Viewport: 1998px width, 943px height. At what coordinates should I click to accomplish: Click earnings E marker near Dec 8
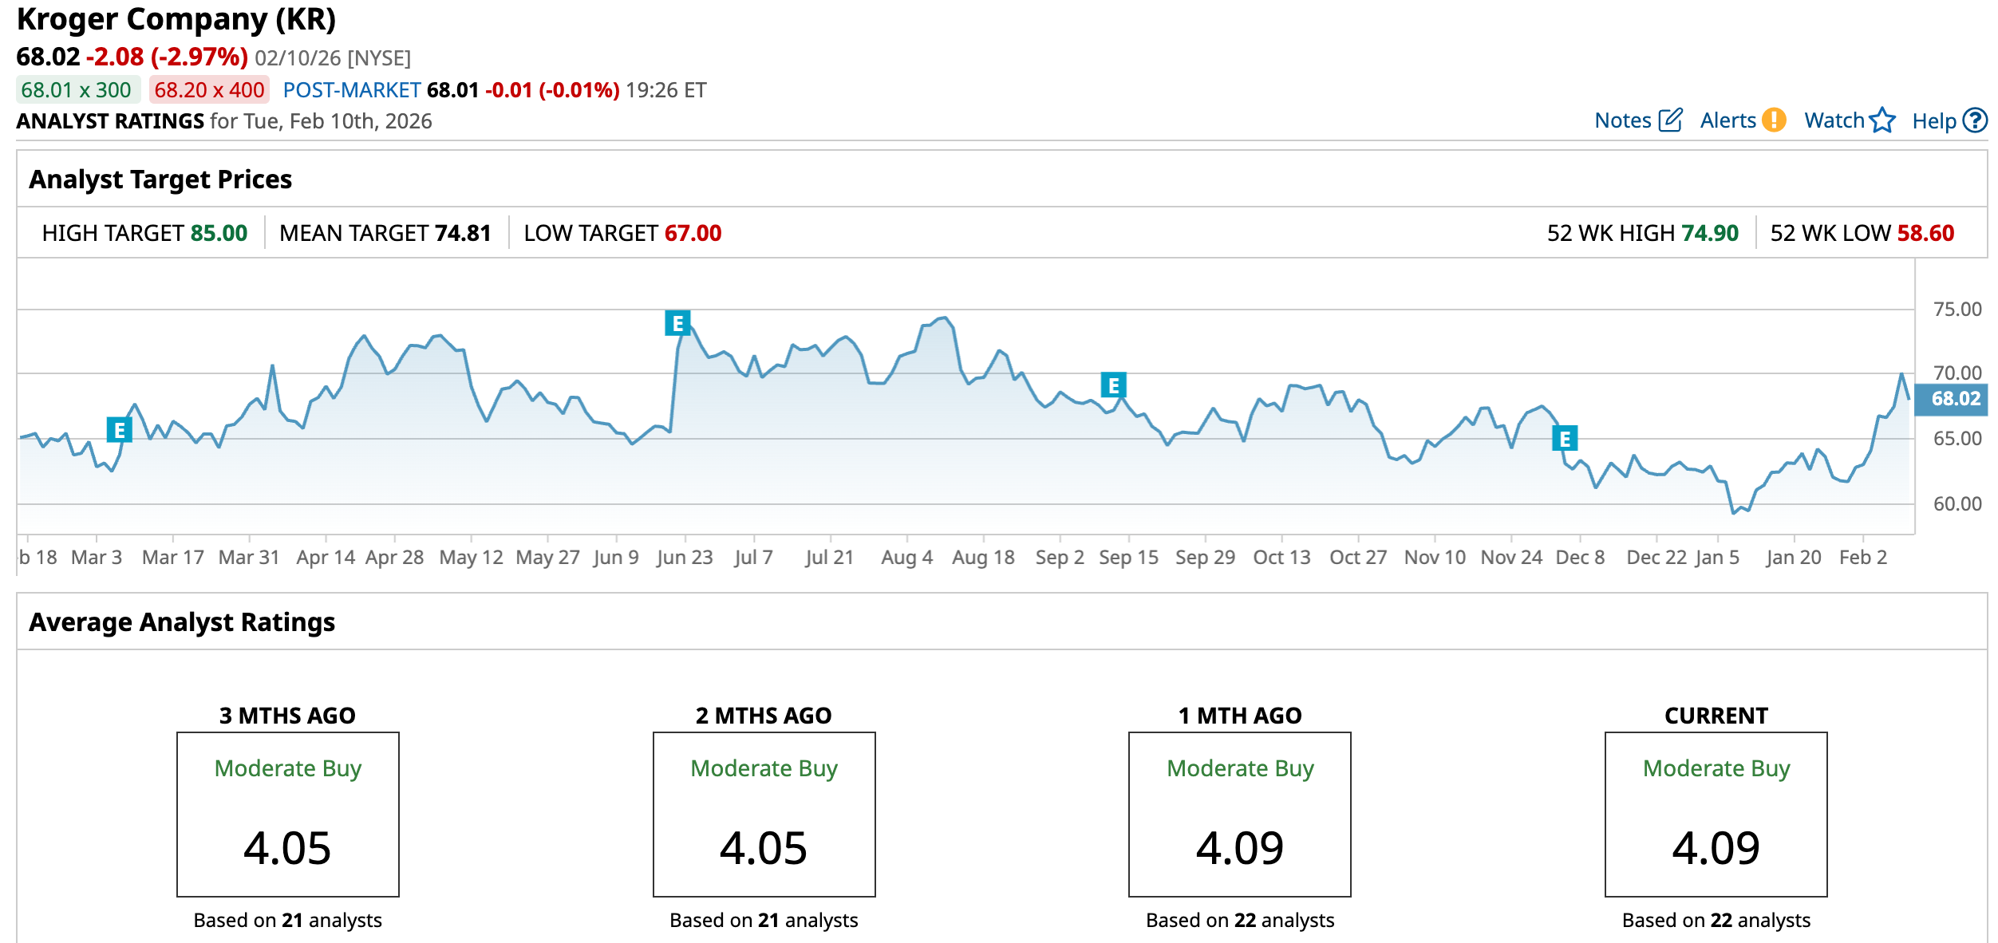(1565, 438)
